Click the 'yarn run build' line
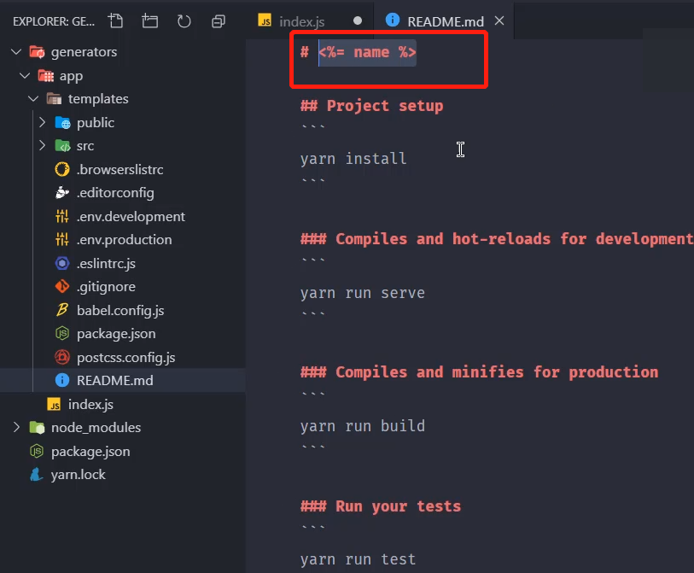This screenshot has height=573, width=694. pyautogui.click(x=363, y=426)
